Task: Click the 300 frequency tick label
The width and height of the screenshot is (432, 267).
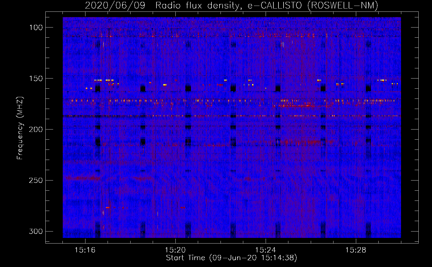Action: (36, 231)
